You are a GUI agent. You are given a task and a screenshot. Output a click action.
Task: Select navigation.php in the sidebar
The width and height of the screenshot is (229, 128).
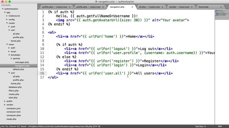(22, 66)
